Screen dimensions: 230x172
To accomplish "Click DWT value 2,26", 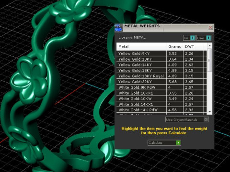I will pyautogui.click(x=189, y=54).
